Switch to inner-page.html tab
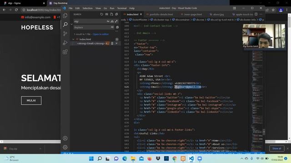291x163 pixels. [191, 14]
